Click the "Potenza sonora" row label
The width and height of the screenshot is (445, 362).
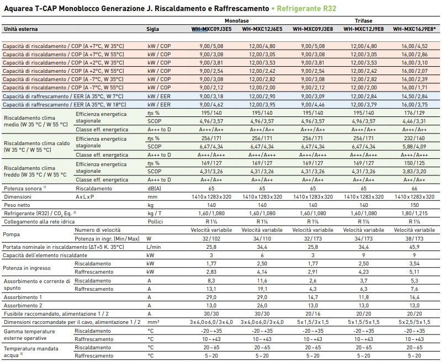25,188
